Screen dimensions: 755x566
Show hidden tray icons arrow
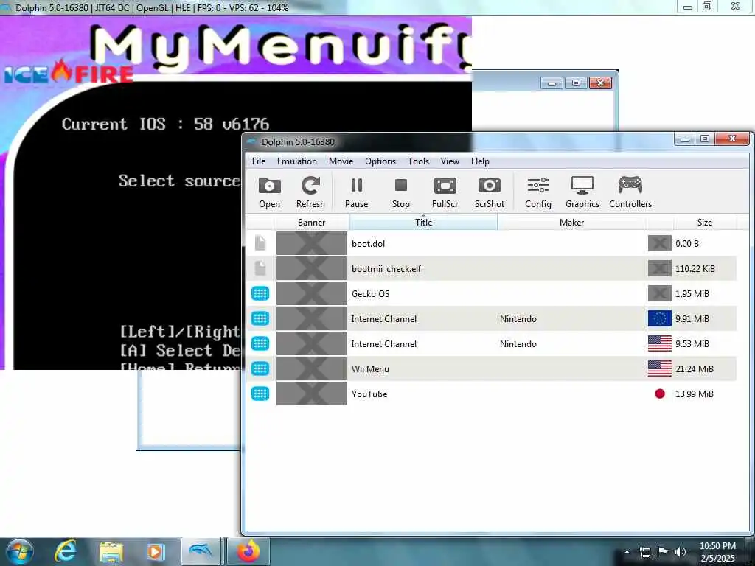pyautogui.click(x=627, y=552)
